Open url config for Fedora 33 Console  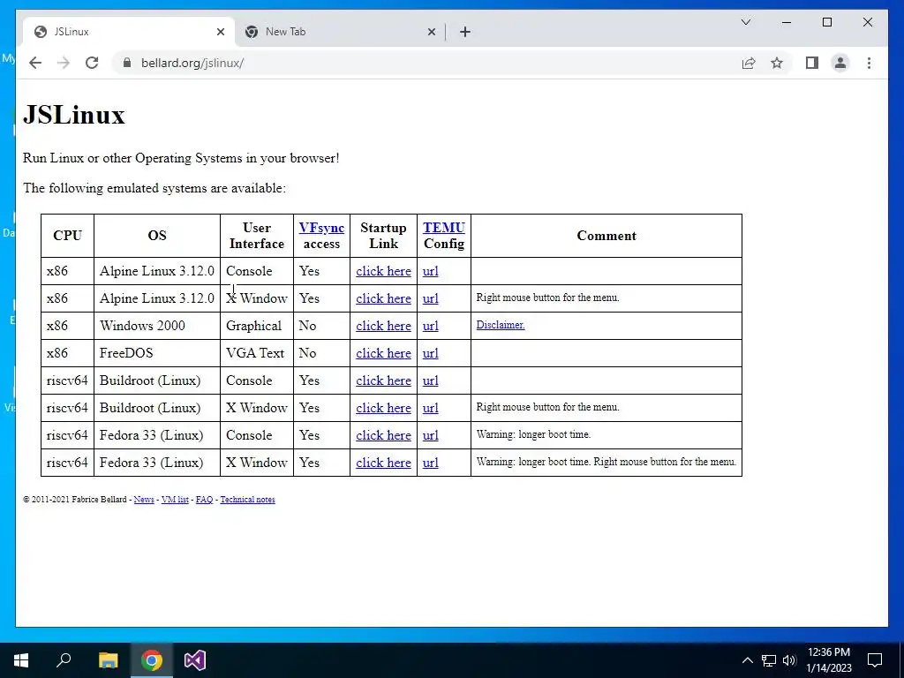(x=431, y=435)
